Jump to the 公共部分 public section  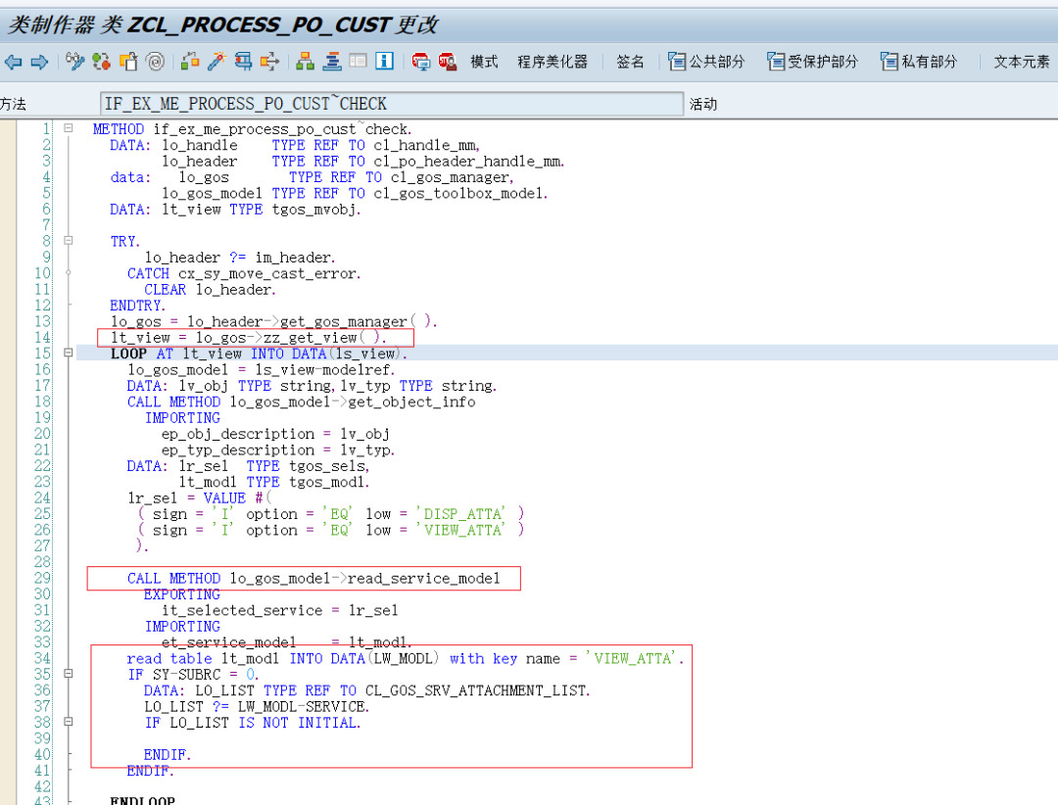[x=705, y=62]
